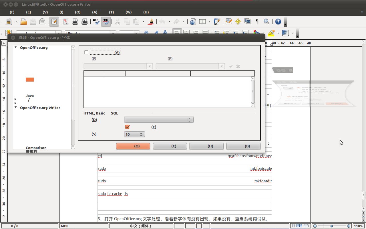Click the Help question mark icon
Viewport: 366px width, 229px height.
coord(278,21)
